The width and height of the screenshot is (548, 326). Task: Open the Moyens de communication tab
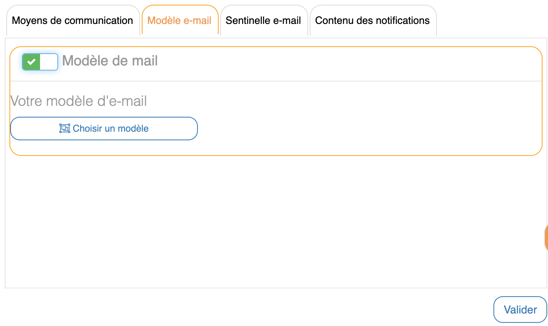(73, 21)
